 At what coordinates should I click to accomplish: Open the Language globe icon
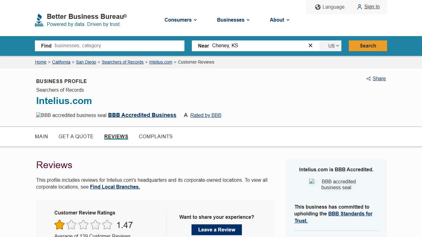point(318,7)
